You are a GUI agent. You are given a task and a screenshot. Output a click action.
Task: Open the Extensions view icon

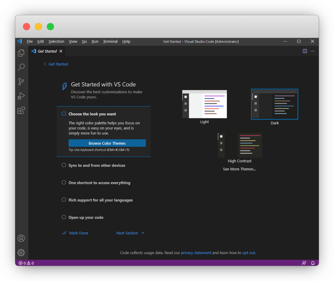[x=21, y=111]
